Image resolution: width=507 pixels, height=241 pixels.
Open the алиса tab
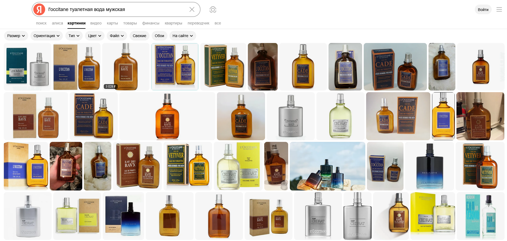pos(57,23)
